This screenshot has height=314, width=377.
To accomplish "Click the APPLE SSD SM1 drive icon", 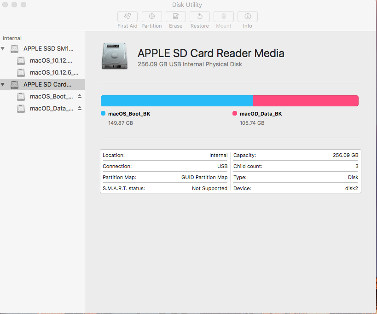I will [14, 49].
